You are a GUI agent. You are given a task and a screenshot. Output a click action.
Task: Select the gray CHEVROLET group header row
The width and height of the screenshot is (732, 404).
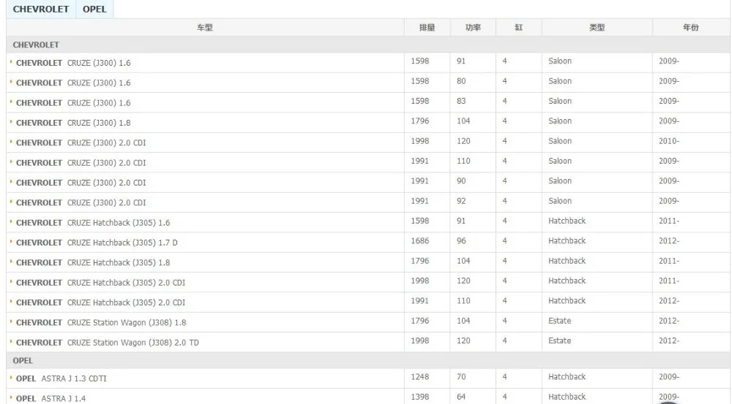(x=368, y=45)
